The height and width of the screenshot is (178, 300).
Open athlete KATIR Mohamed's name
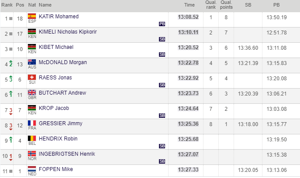(59, 17)
